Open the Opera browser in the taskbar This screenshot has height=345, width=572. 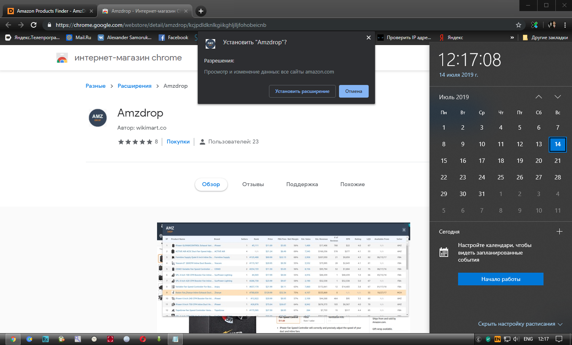click(143, 339)
